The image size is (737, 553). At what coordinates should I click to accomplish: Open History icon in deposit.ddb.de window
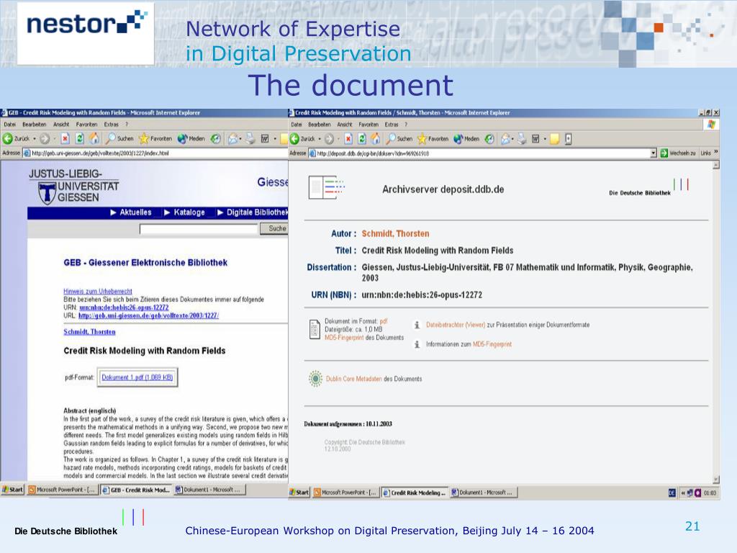point(489,139)
